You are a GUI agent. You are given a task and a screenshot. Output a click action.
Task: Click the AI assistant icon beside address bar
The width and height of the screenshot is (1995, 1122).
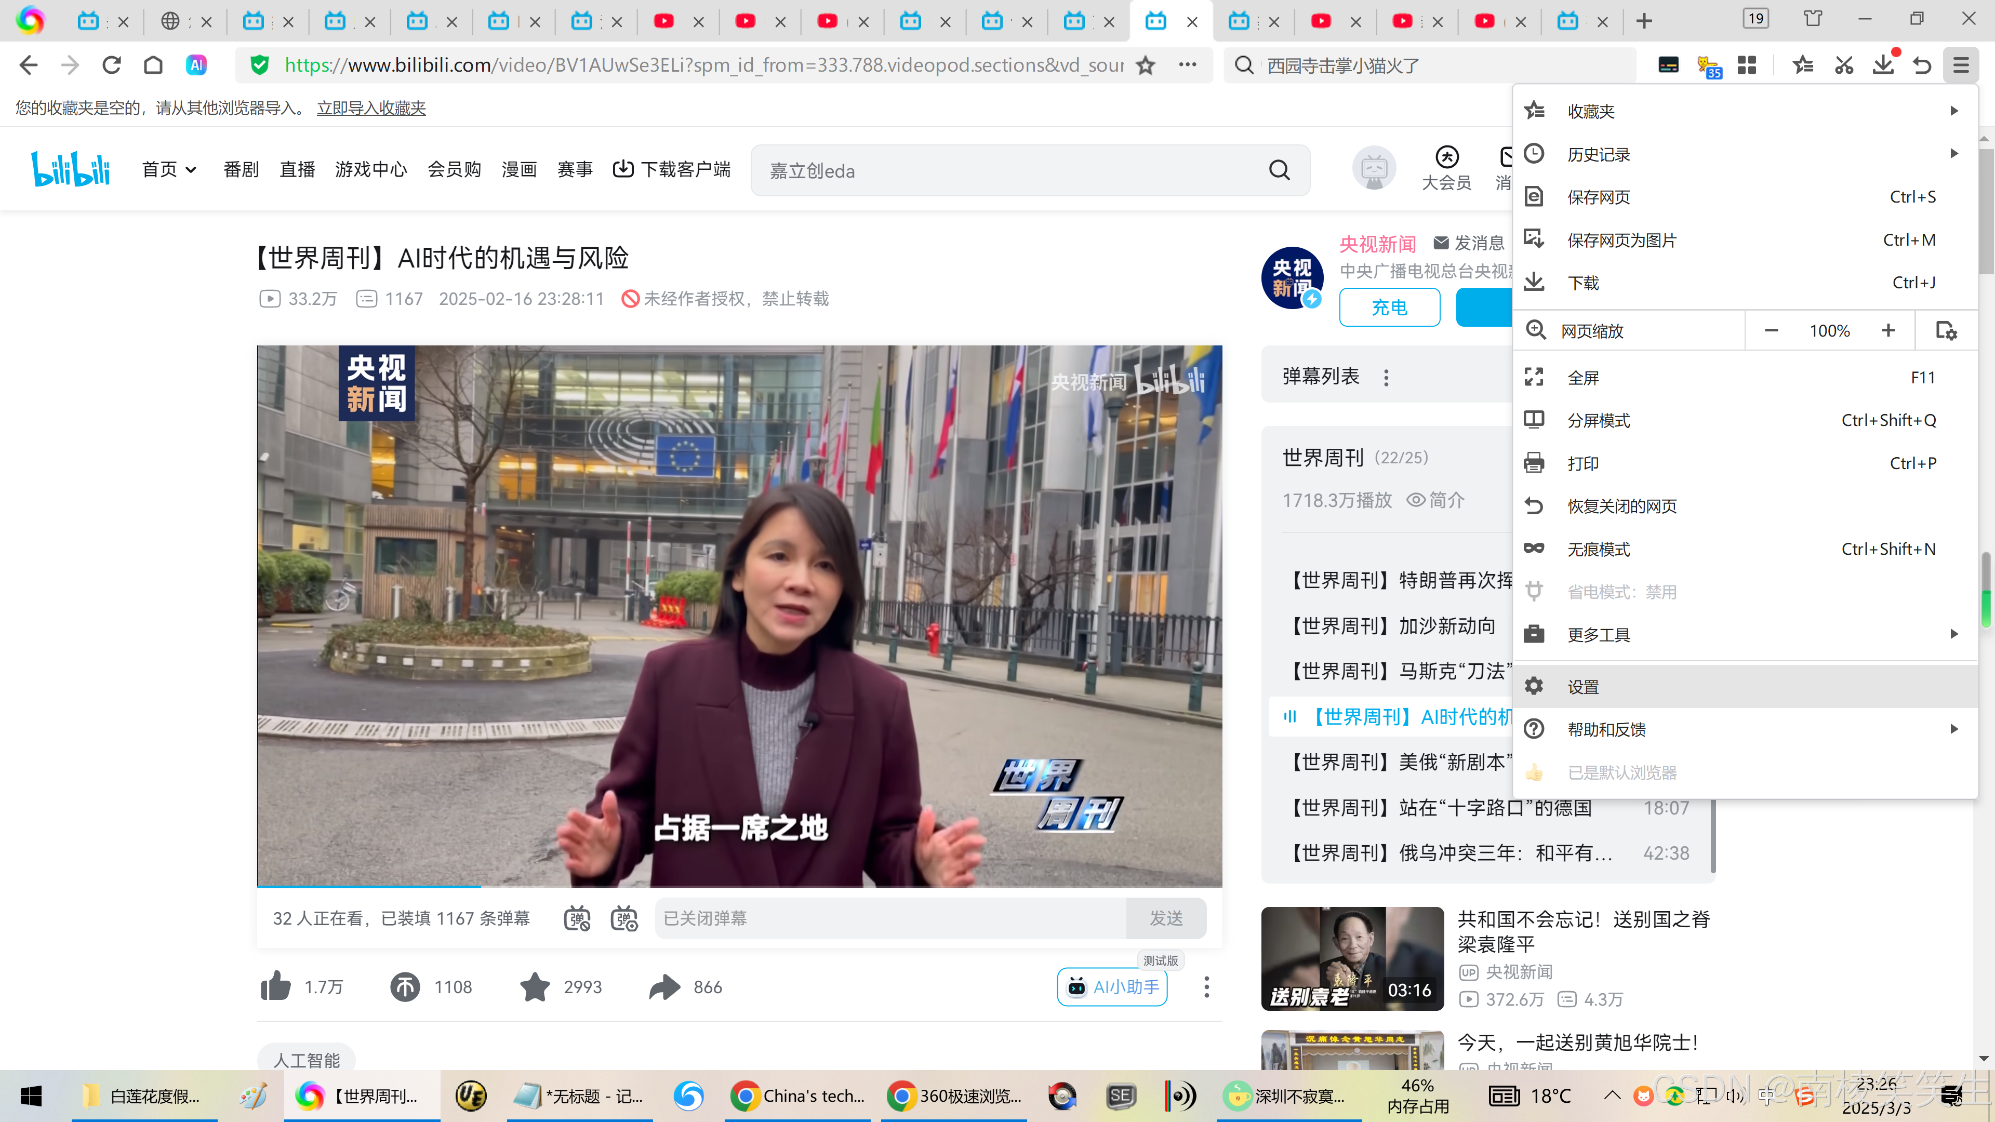[197, 65]
